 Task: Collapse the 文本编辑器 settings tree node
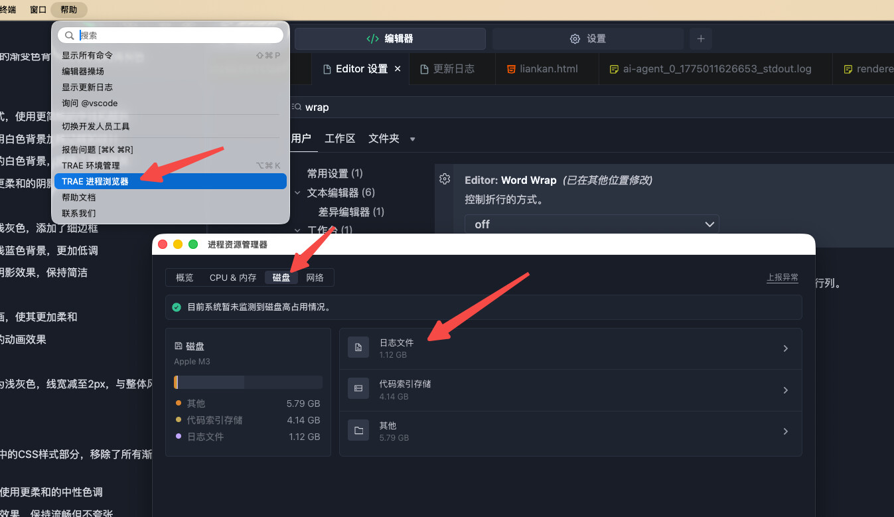[x=298, y=193]
